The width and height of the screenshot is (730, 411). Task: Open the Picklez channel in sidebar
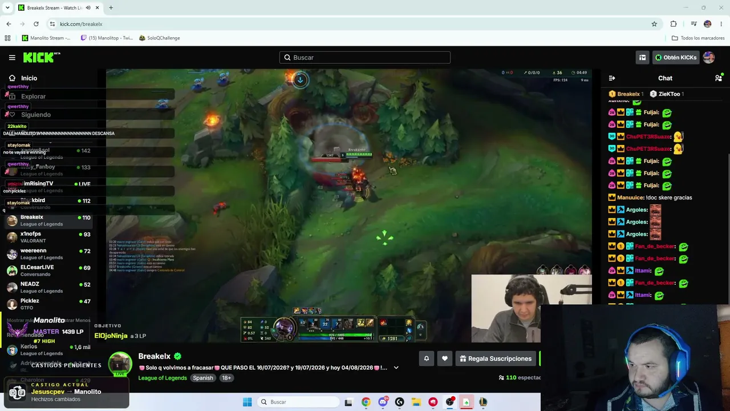[48, 304]
